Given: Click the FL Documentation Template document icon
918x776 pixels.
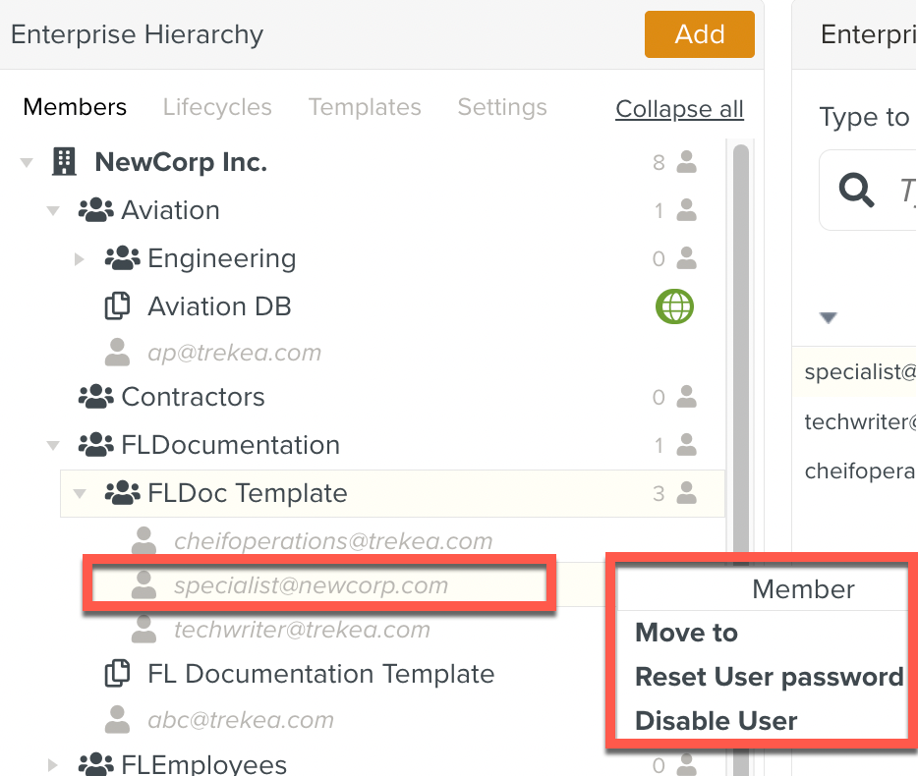Looking at the screenshot, I should [118, 674].
